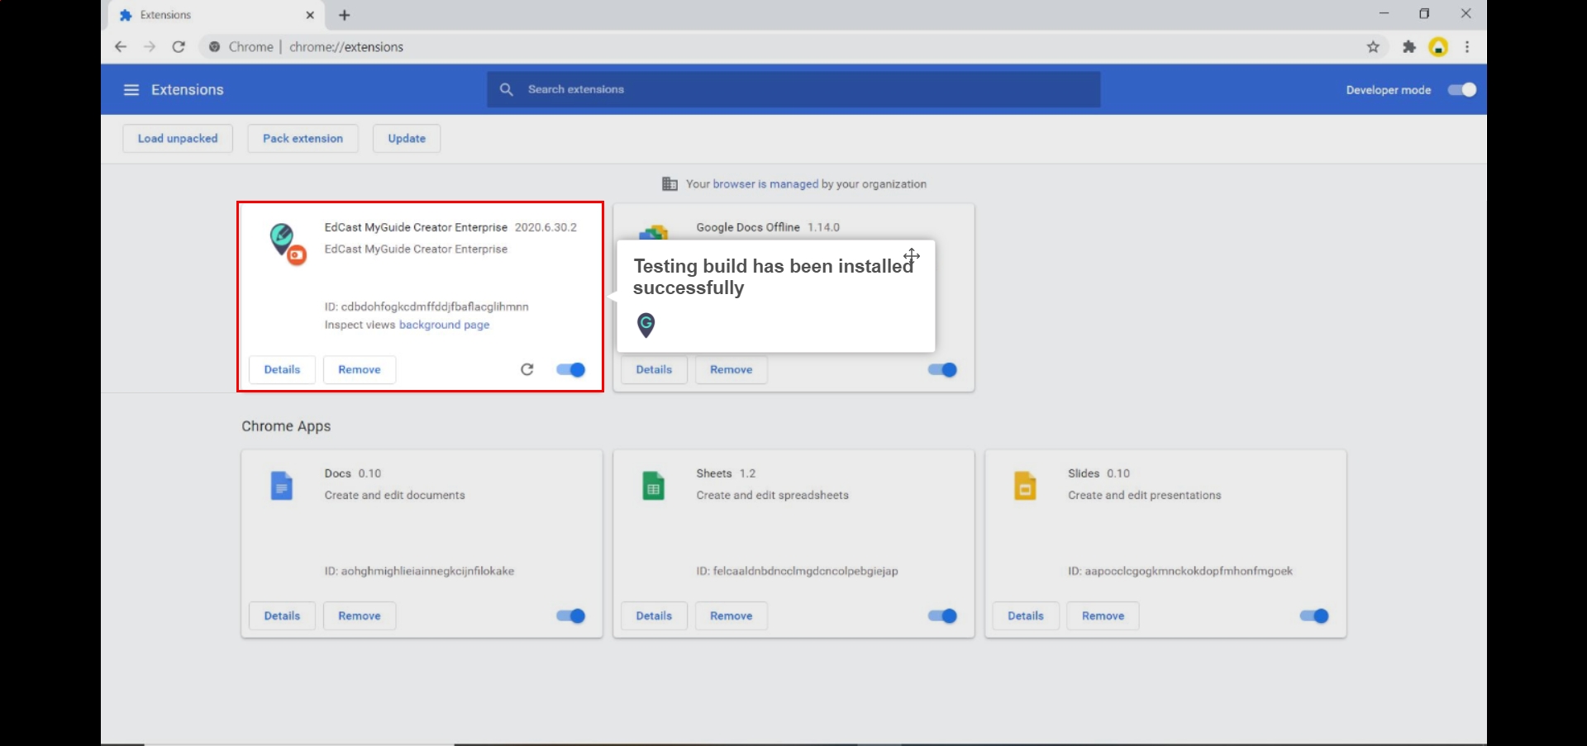The height and width of the screenshot is (746, 1587).
Task: Toggle off the Docs app
Action: [x=570, y=615]
